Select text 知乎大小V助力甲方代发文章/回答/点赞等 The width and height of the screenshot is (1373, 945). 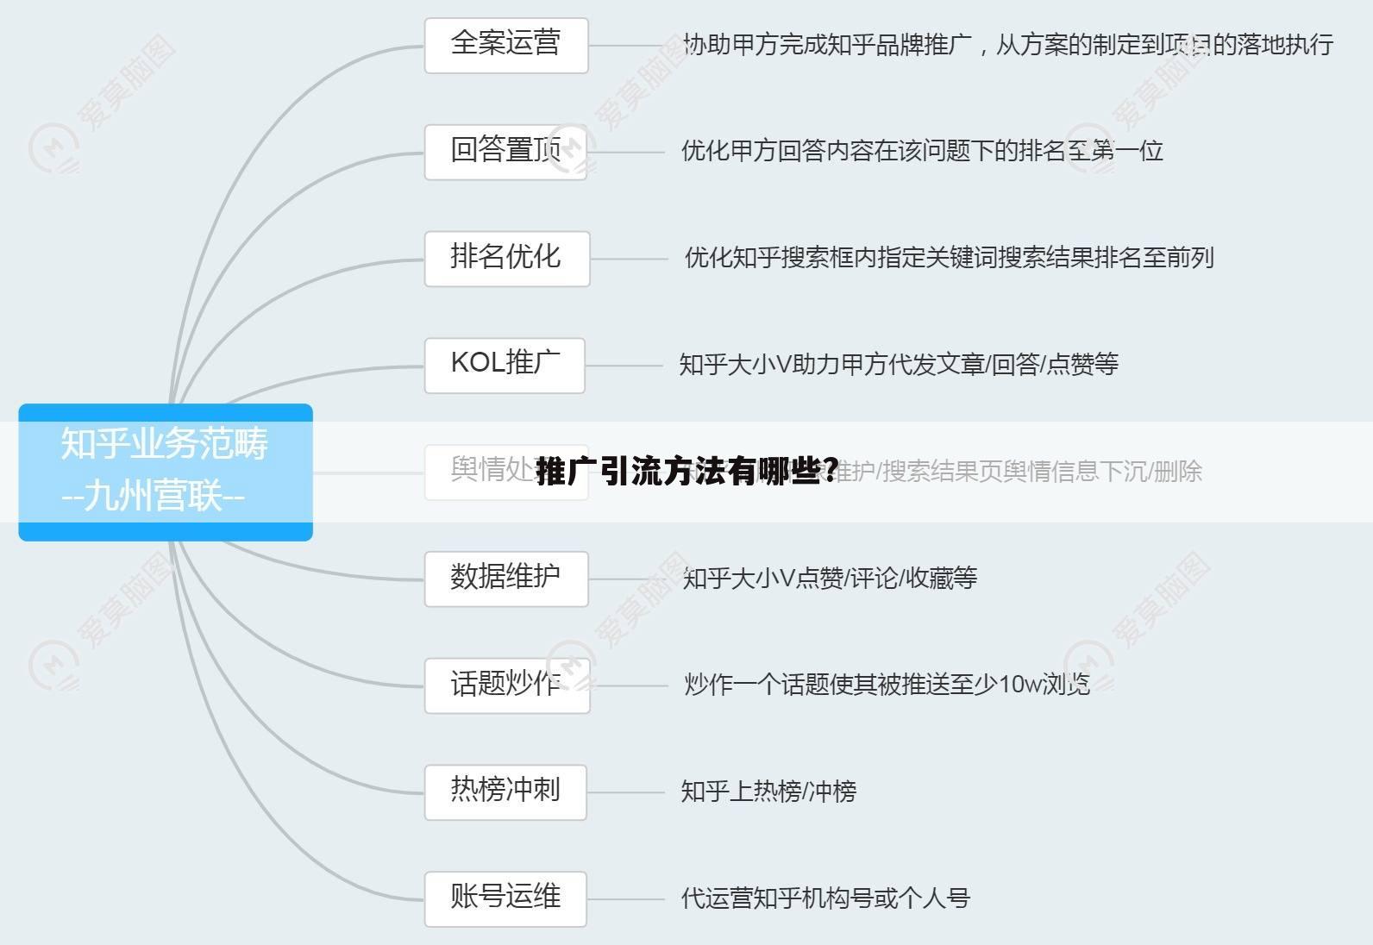click(899, 364)
